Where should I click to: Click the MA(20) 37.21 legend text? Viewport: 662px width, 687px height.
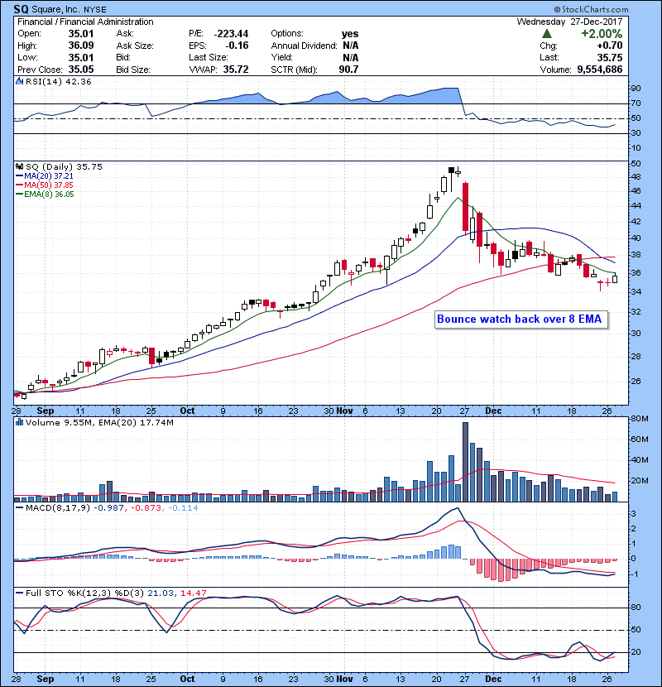click(49, 176)
